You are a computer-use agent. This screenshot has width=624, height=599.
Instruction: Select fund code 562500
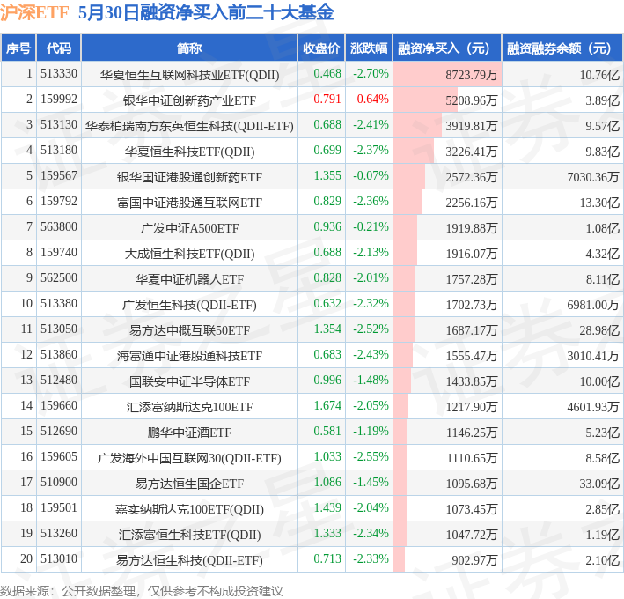point(59,277)
